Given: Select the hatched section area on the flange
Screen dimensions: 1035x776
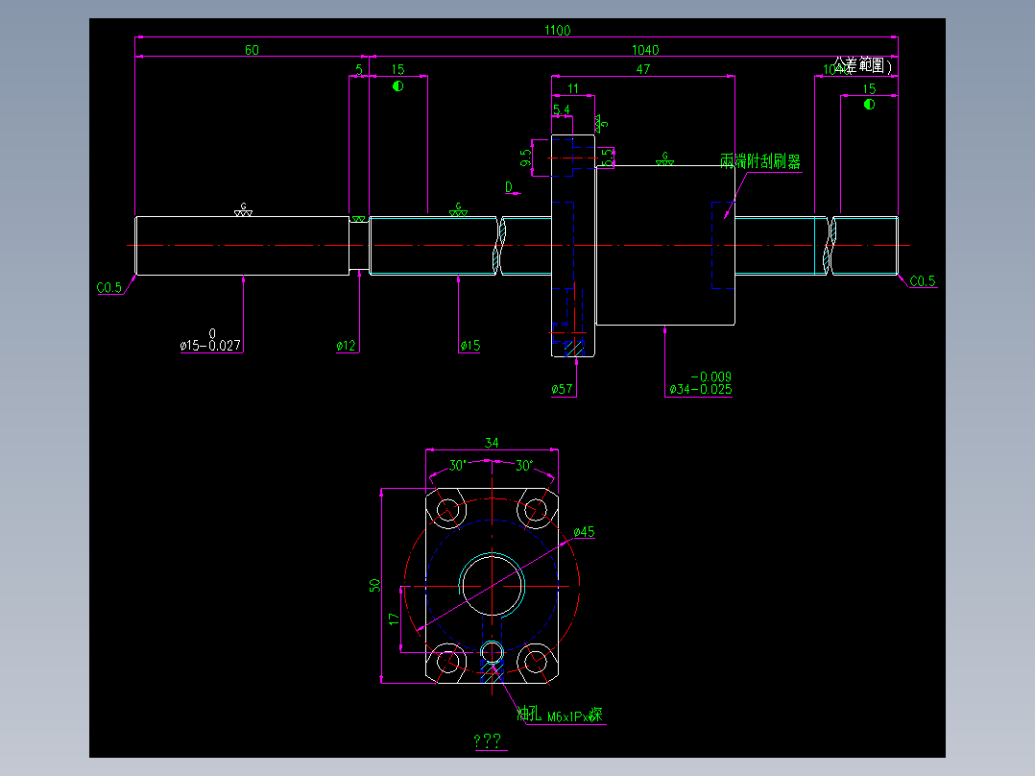Looking at the screenshot, I should pyautogui.click(x=573, y=351).
